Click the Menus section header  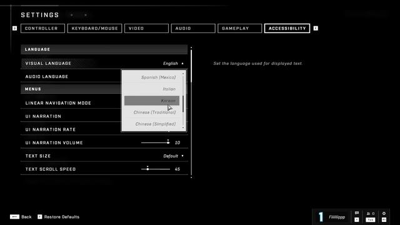[x=71, y=89]
